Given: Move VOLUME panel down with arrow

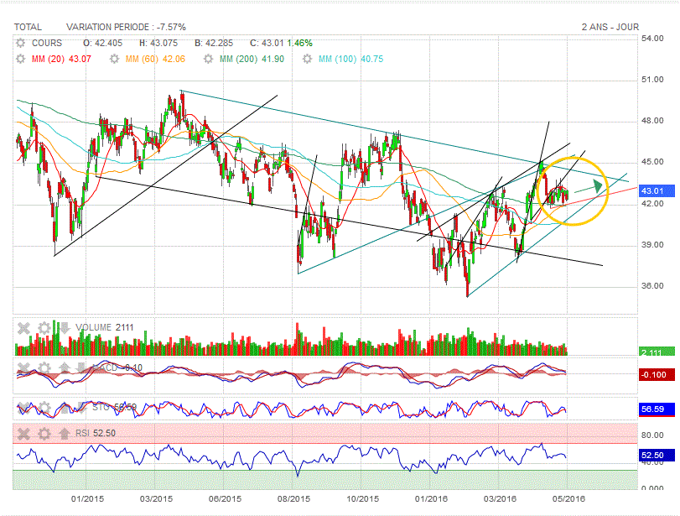Looking at the screenshot, I should click(x=65, y=328).
